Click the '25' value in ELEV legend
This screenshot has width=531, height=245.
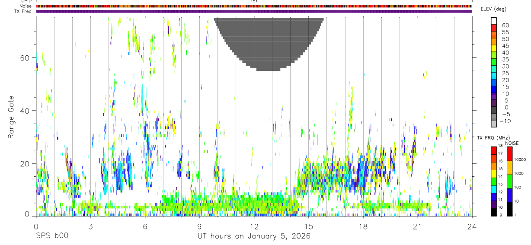pos(505,73)
